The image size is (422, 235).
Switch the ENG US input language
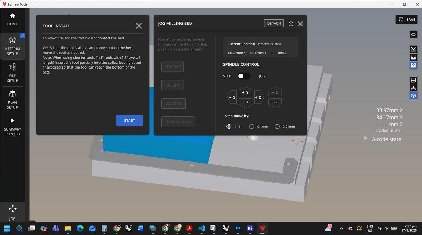pos(370,228)
